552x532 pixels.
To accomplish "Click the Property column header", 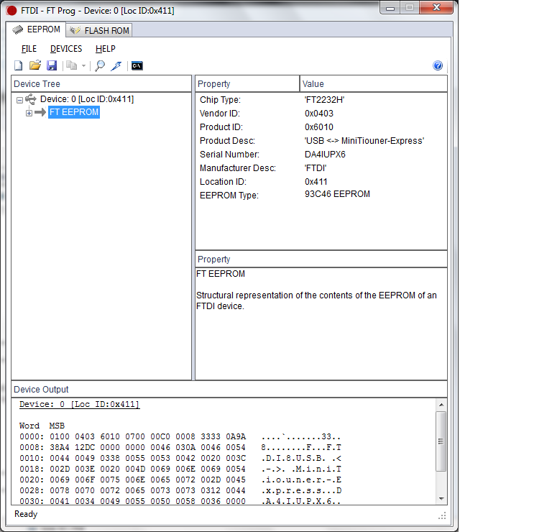I will [x=247, y=84].
